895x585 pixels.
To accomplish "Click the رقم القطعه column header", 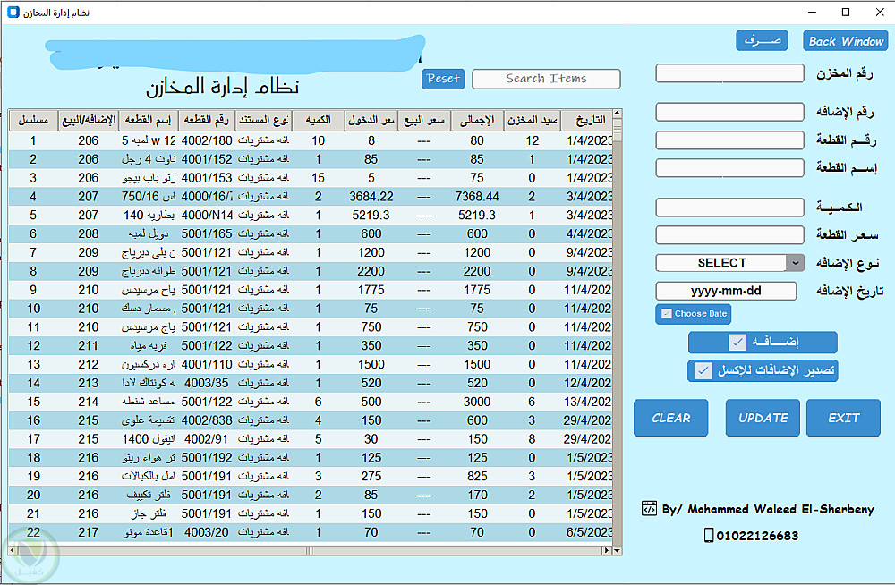I will 207,120.
